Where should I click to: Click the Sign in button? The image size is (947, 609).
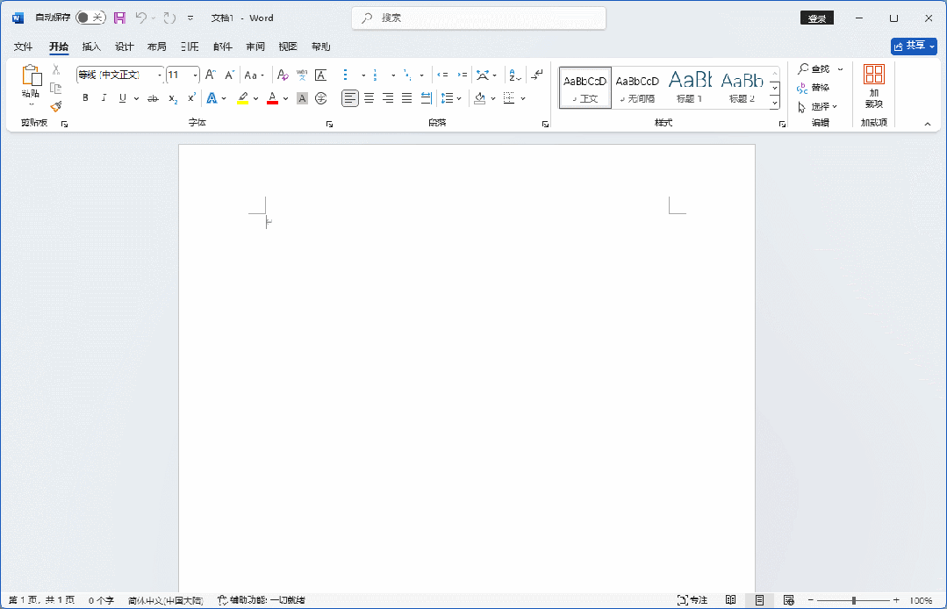[x=817, y=18]
